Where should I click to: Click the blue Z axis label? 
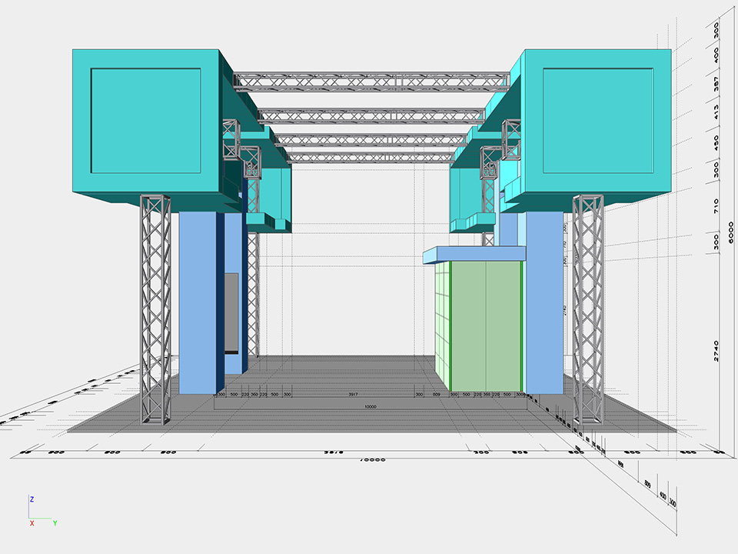click(32, 499)
